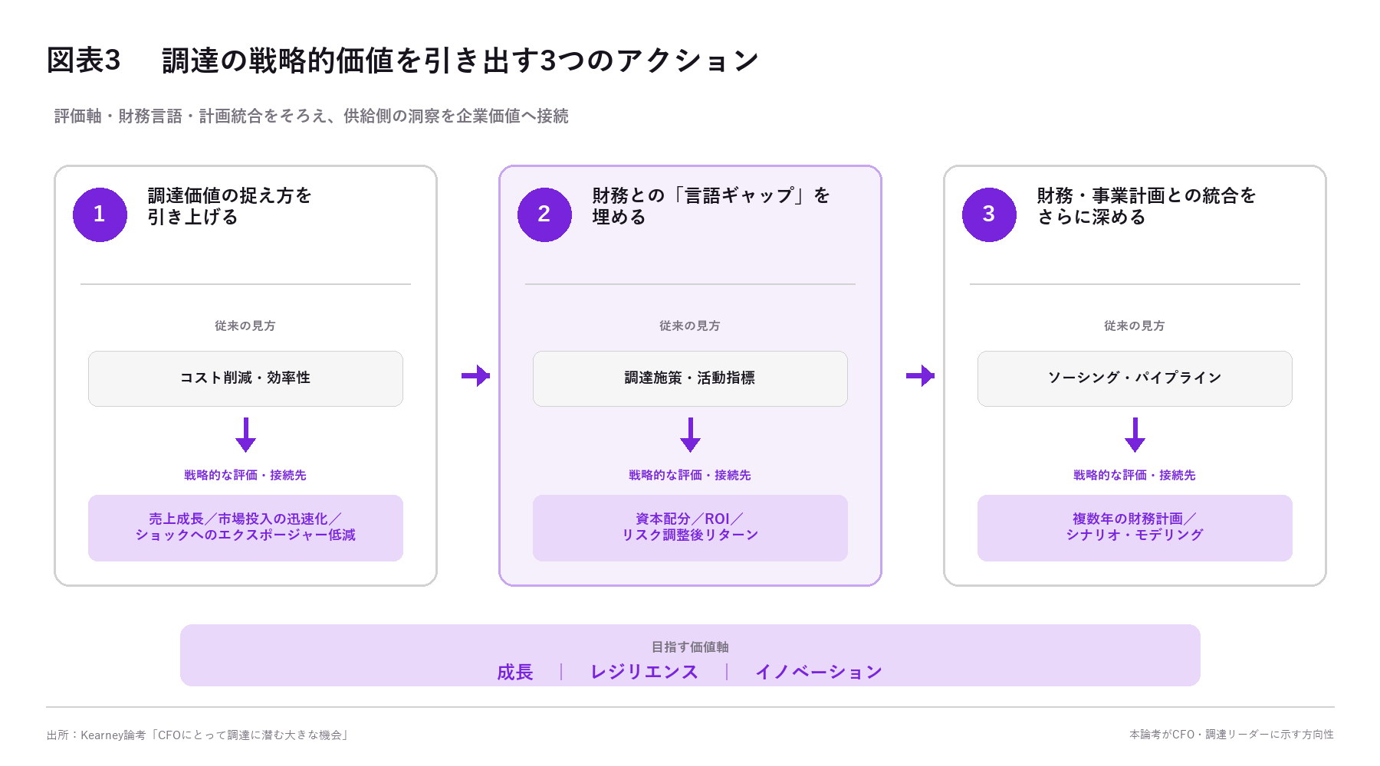Click the purple circle numbered 2
Screen dimensions: 1380x766
click(x=544, y=214)
